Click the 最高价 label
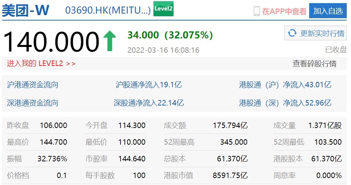This screenshot has height=185, width=351. click(18, 142)
